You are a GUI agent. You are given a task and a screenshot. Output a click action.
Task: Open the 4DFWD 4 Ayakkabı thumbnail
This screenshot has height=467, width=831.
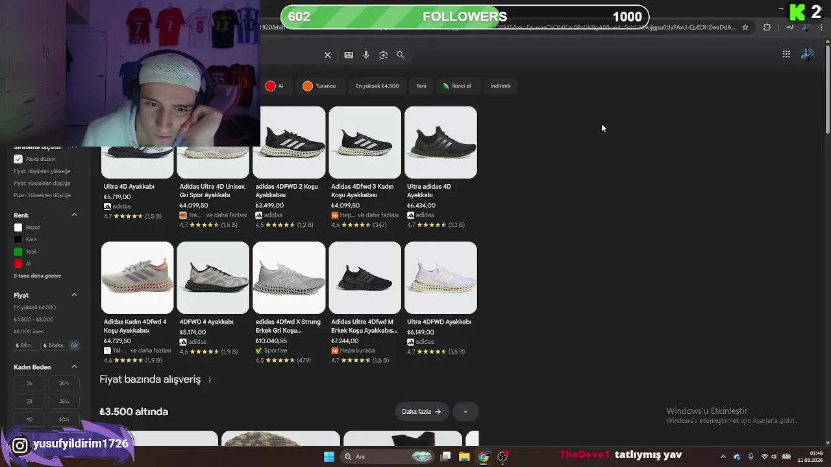213,278
